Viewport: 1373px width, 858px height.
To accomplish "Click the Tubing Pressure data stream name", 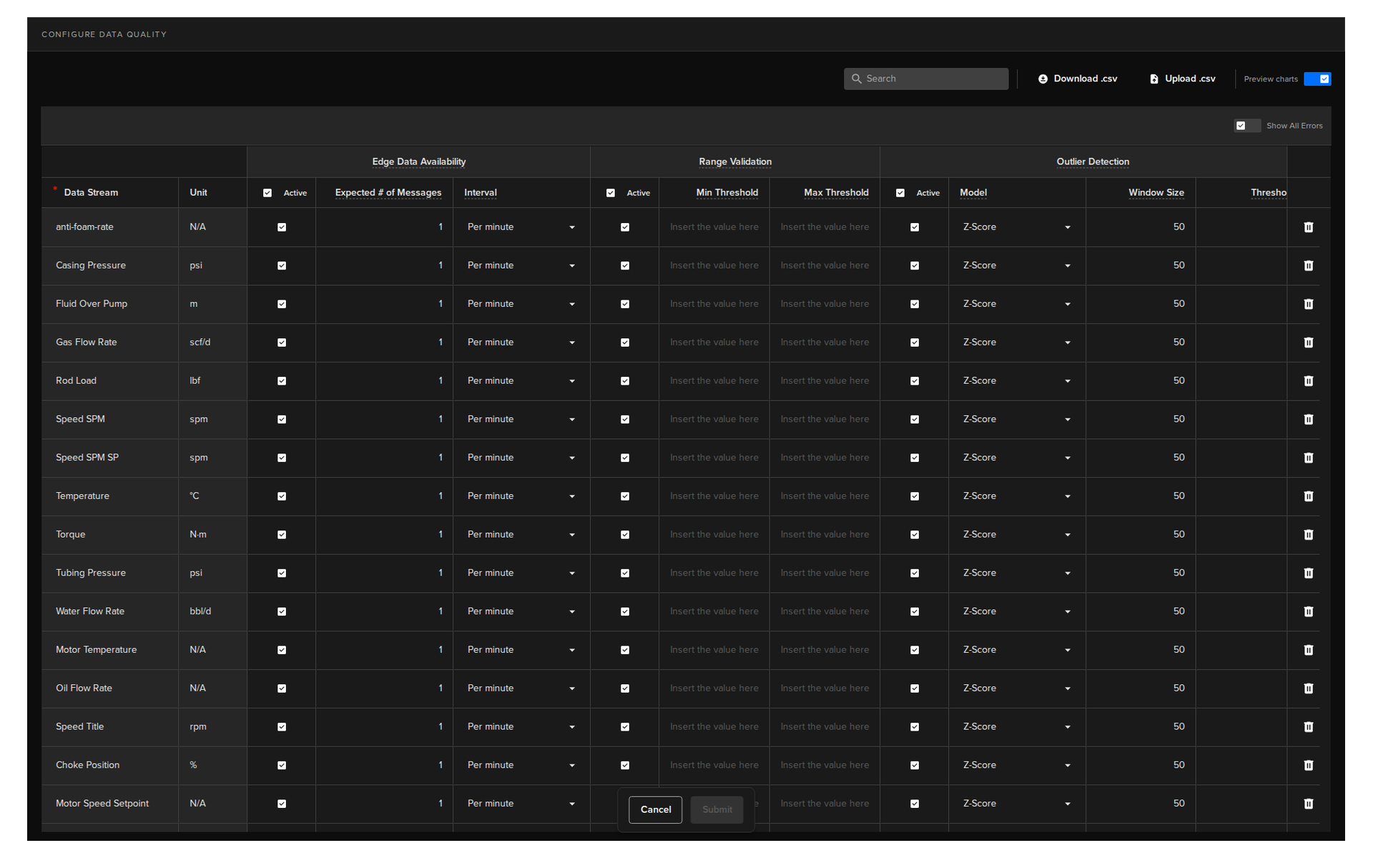I will (x=91, y=573).
